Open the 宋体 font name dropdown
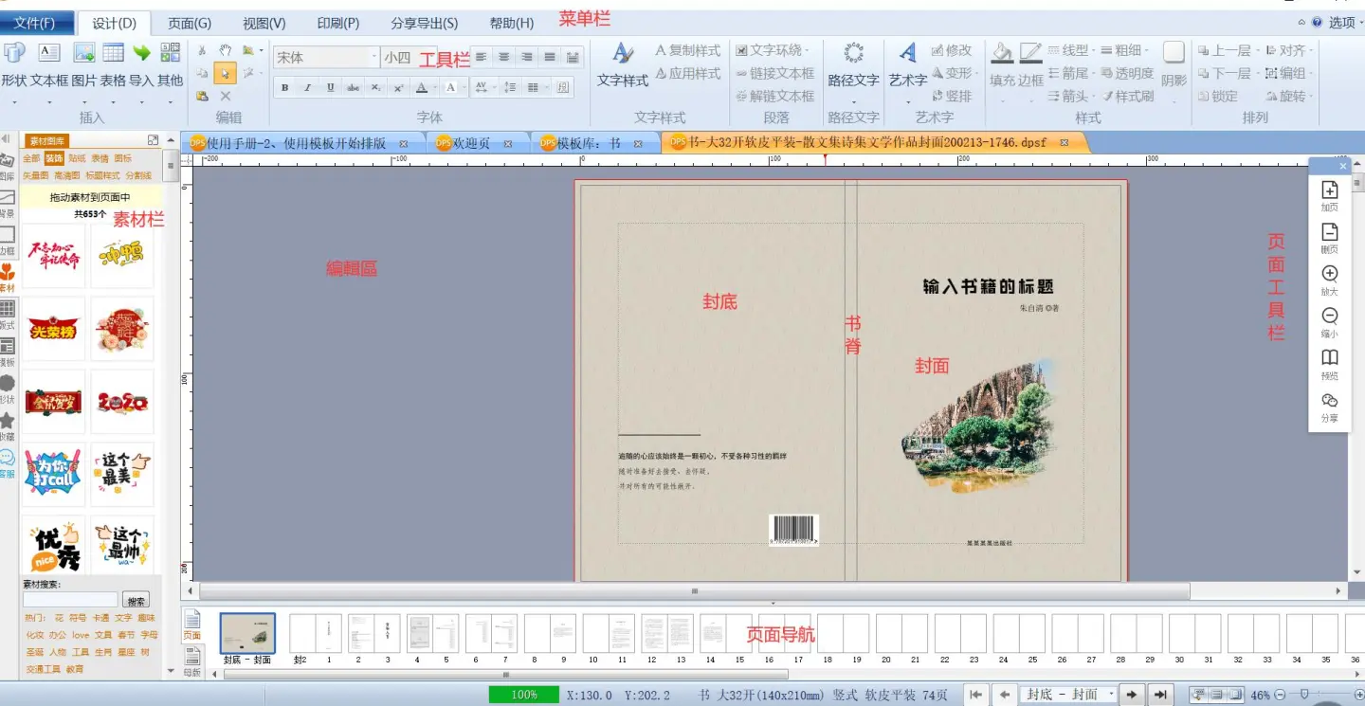 (x=373, y=58)
